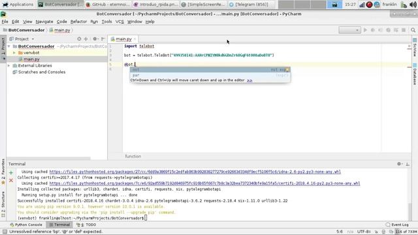Click the terminal command prompt line

coord(82,218)
